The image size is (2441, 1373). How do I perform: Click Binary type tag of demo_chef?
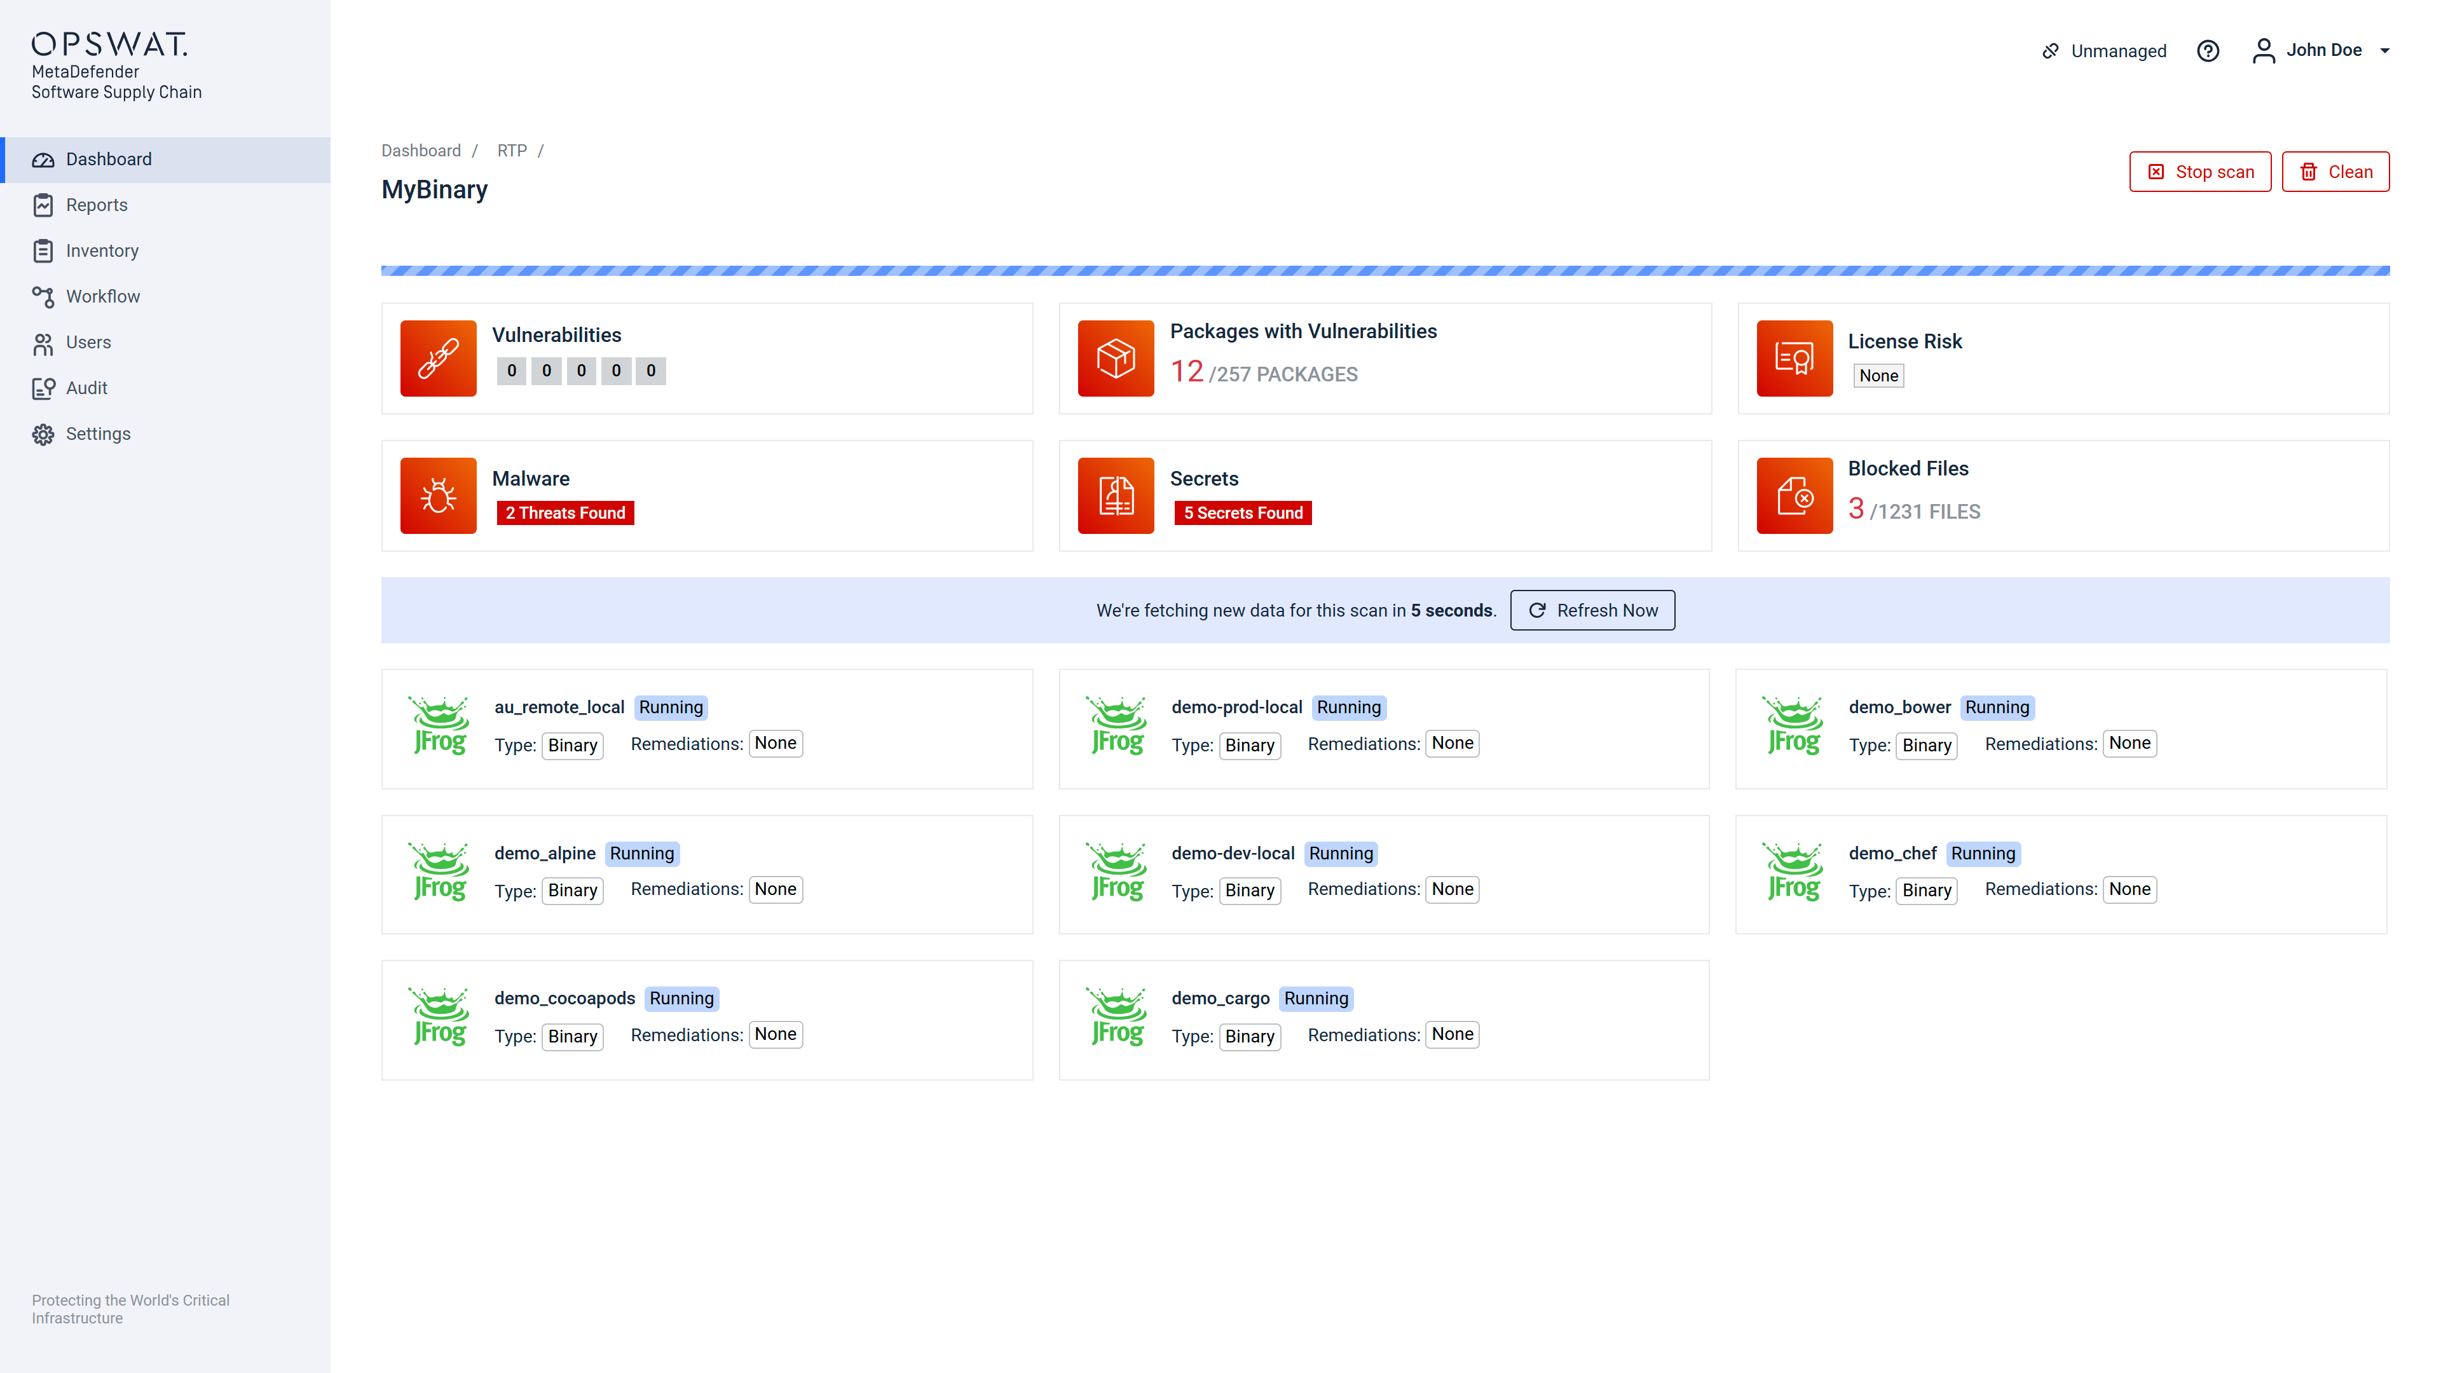(1927, 891)
